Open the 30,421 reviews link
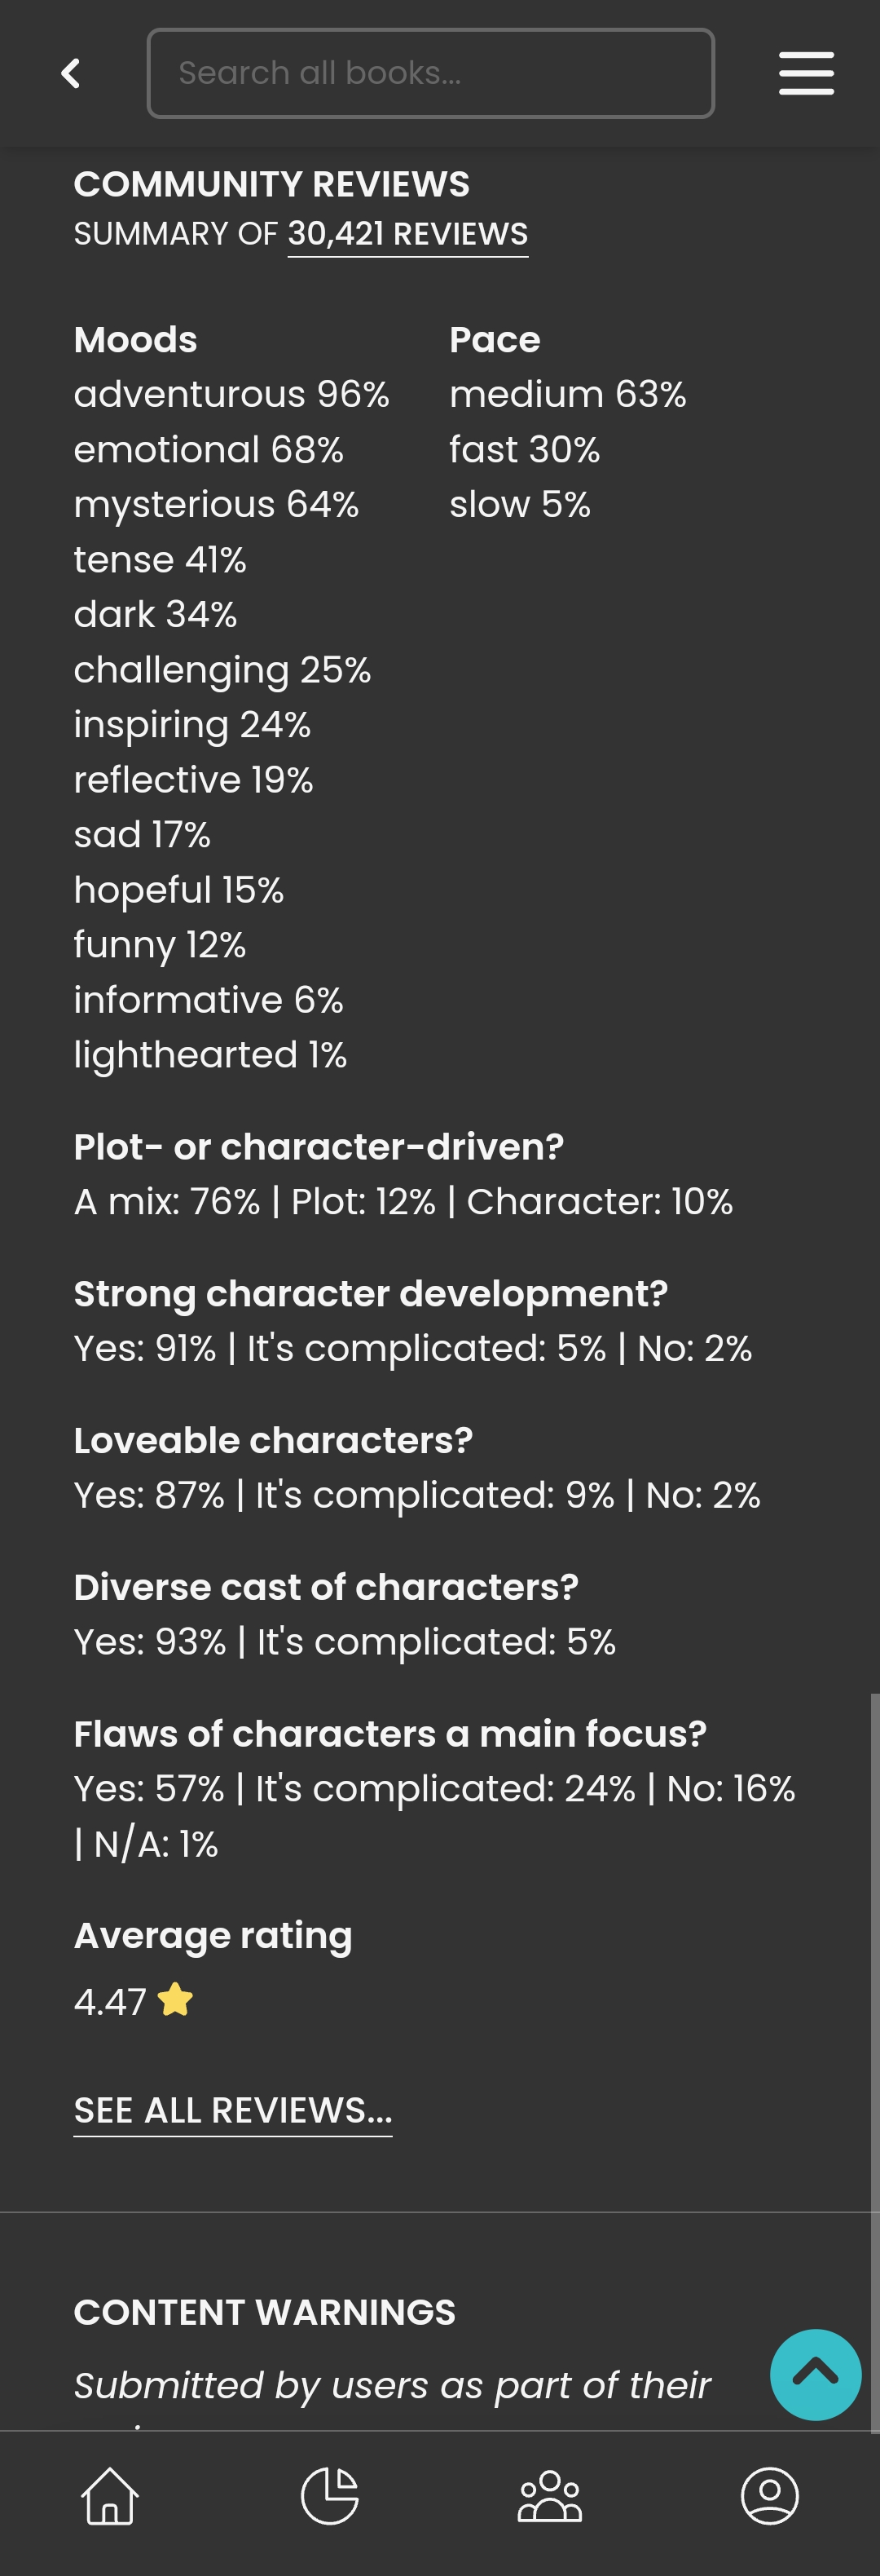Viewport: 880px width, 2576px height. (407, 234)
